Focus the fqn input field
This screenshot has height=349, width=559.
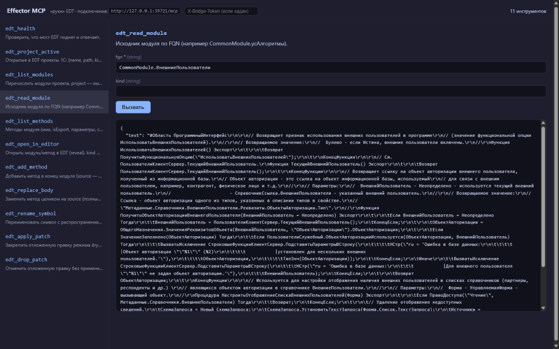click(331, 67)
